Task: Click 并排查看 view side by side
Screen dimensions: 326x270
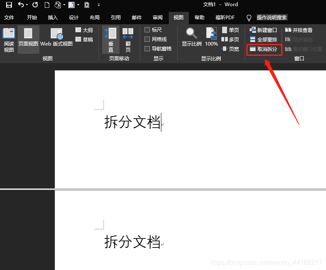Action: click(x=298, y=30)
